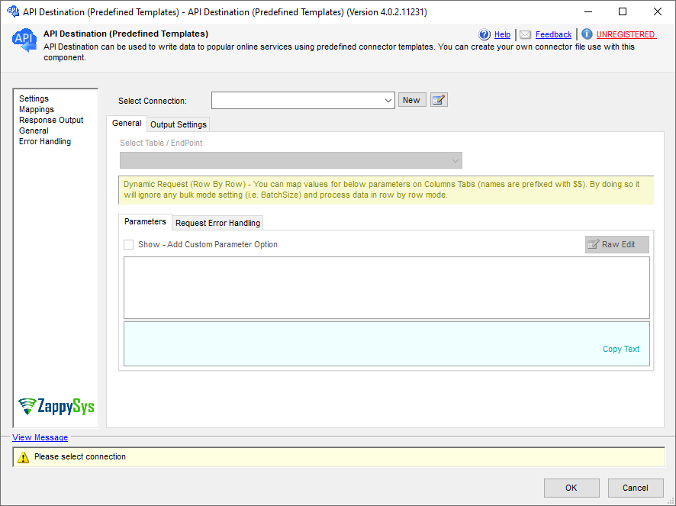Click the 'Please select connection' message
This screenshot has width=676, height=506.
pos(80,457)
